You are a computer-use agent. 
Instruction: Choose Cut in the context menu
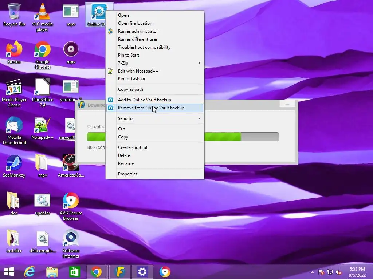pyautogui.click(x=154, y=129)
